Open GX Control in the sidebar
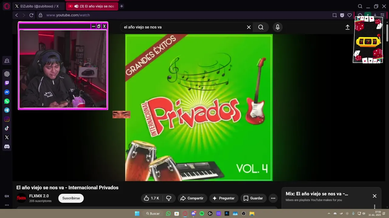The width and height of the screenshot is (389, 218). coord(7,196)
